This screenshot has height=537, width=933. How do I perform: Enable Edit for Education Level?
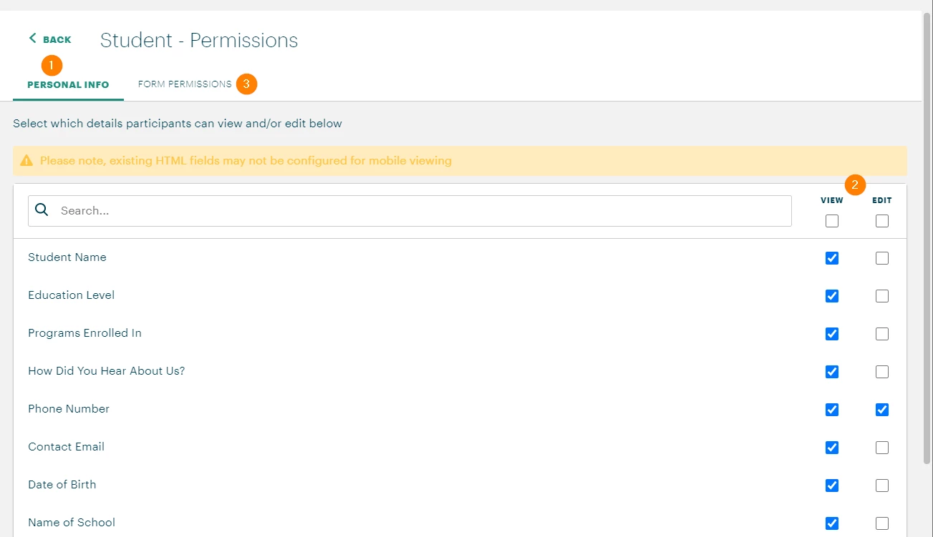(882, 296)
